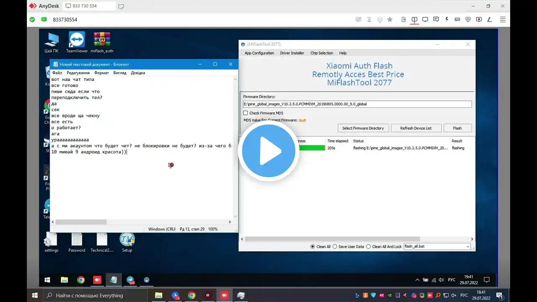Show hidden tray icons on remote taskbar
The width and height of the screenshot is (537, 302).
(x=417, y=280)
